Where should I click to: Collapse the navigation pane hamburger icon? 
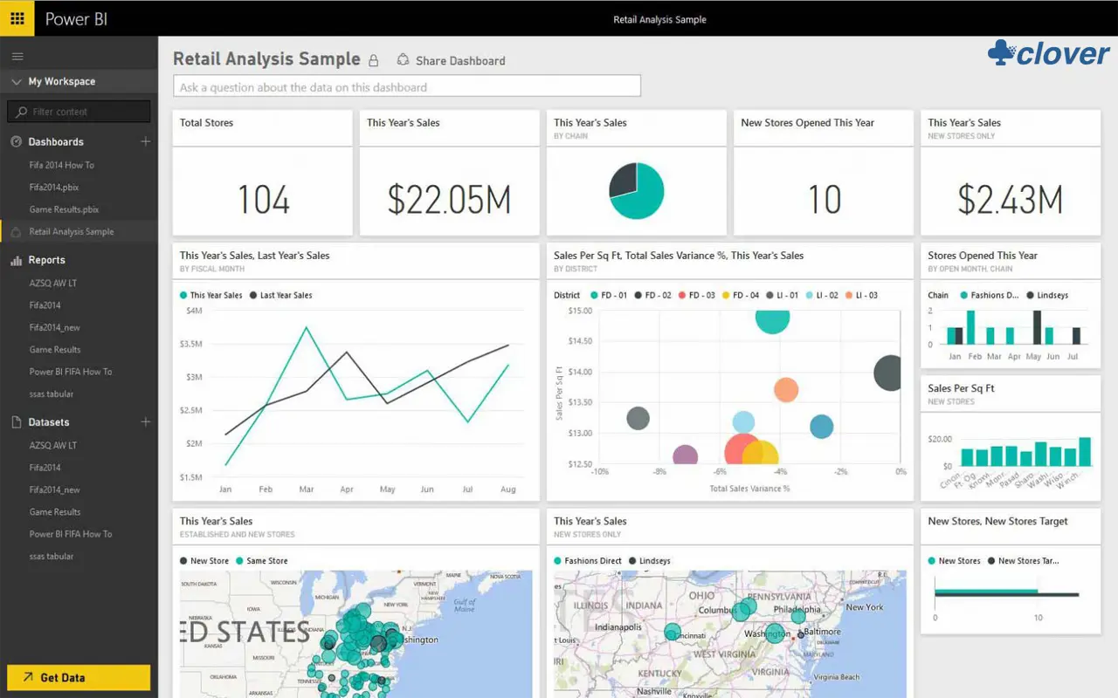(17, 57)
